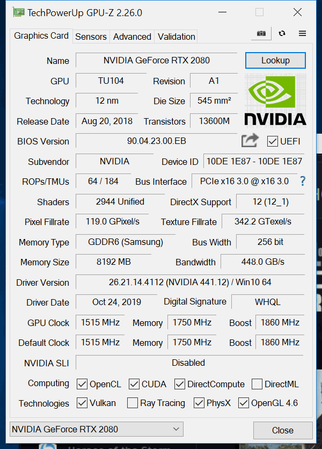Image resolution: width=322 pixels, height=449 pixels.
Task: Click the Bus Interface field PCIe x16 3.0
Action: 244,181
